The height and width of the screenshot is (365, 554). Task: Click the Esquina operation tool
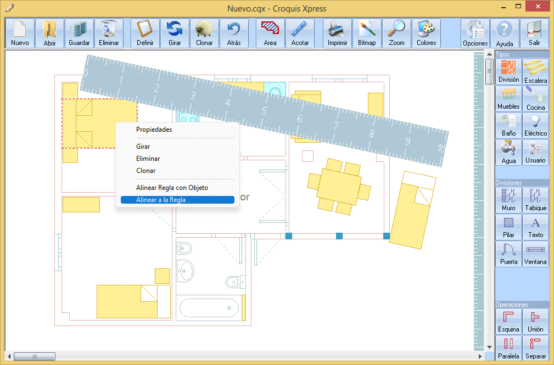tap(508, 321)
